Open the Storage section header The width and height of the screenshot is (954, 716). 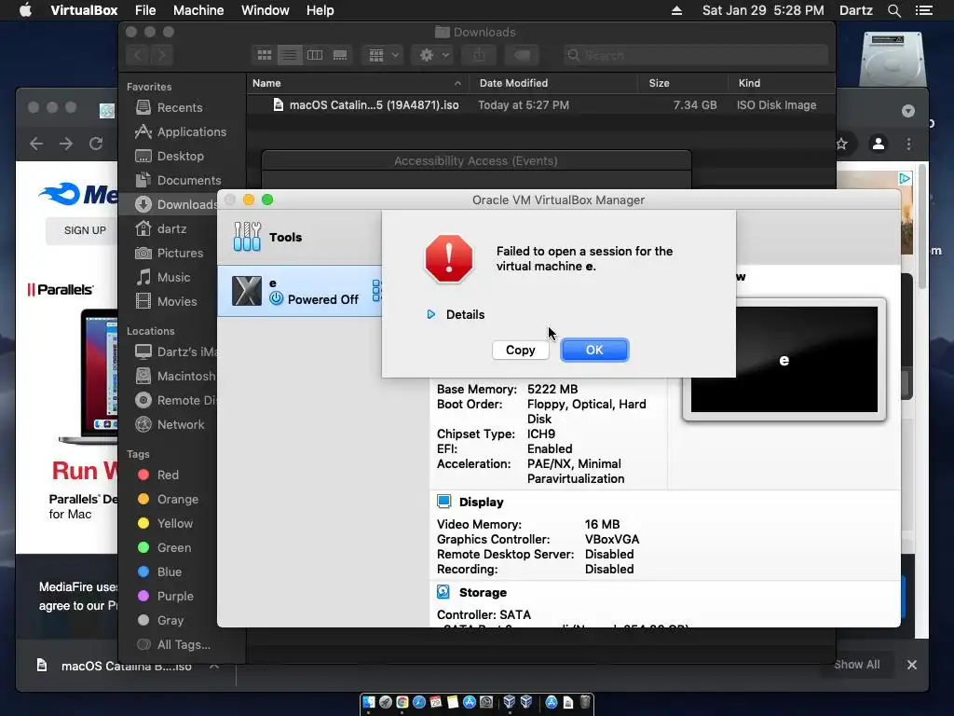(x=483, y=592)
